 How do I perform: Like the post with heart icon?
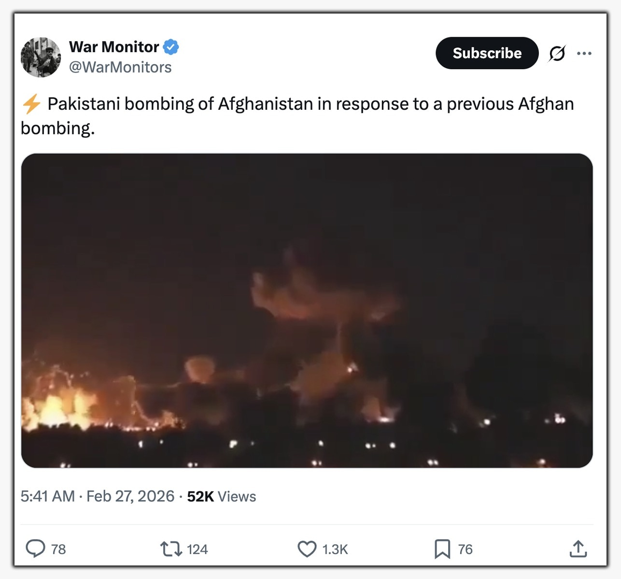pos(307,549)
